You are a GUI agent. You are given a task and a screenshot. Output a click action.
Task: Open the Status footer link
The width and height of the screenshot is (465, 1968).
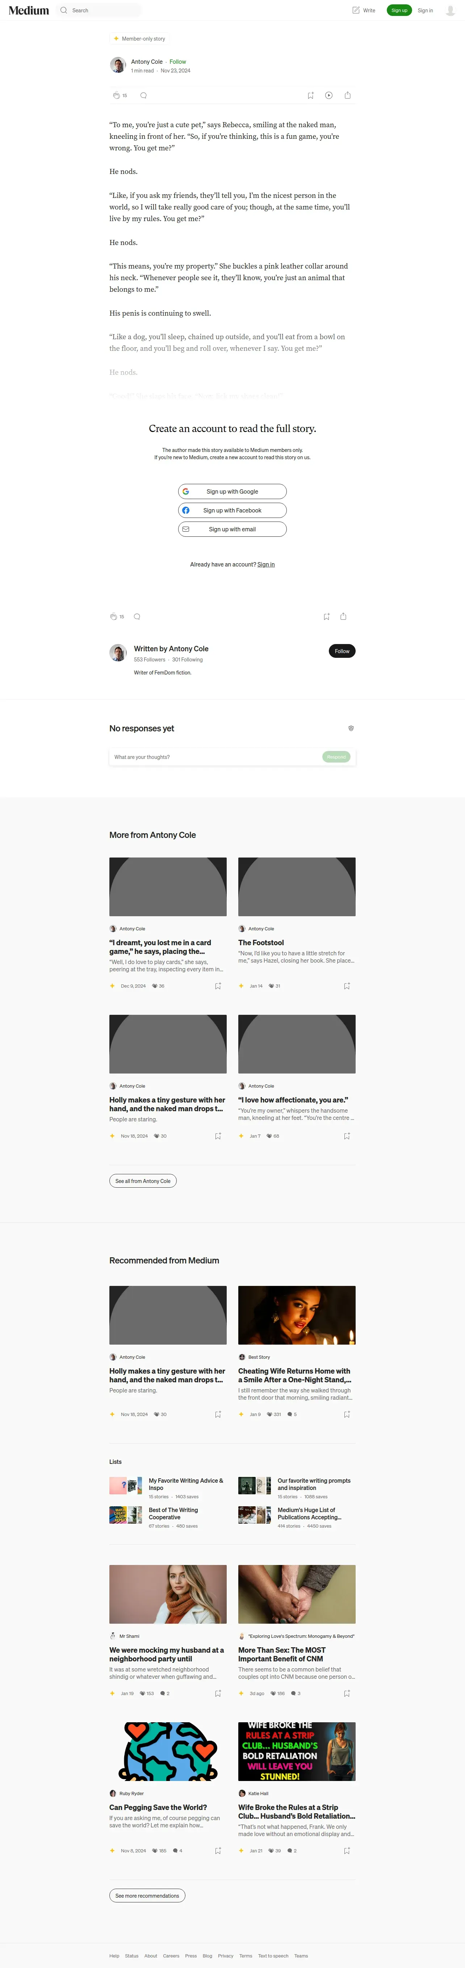132,1956
